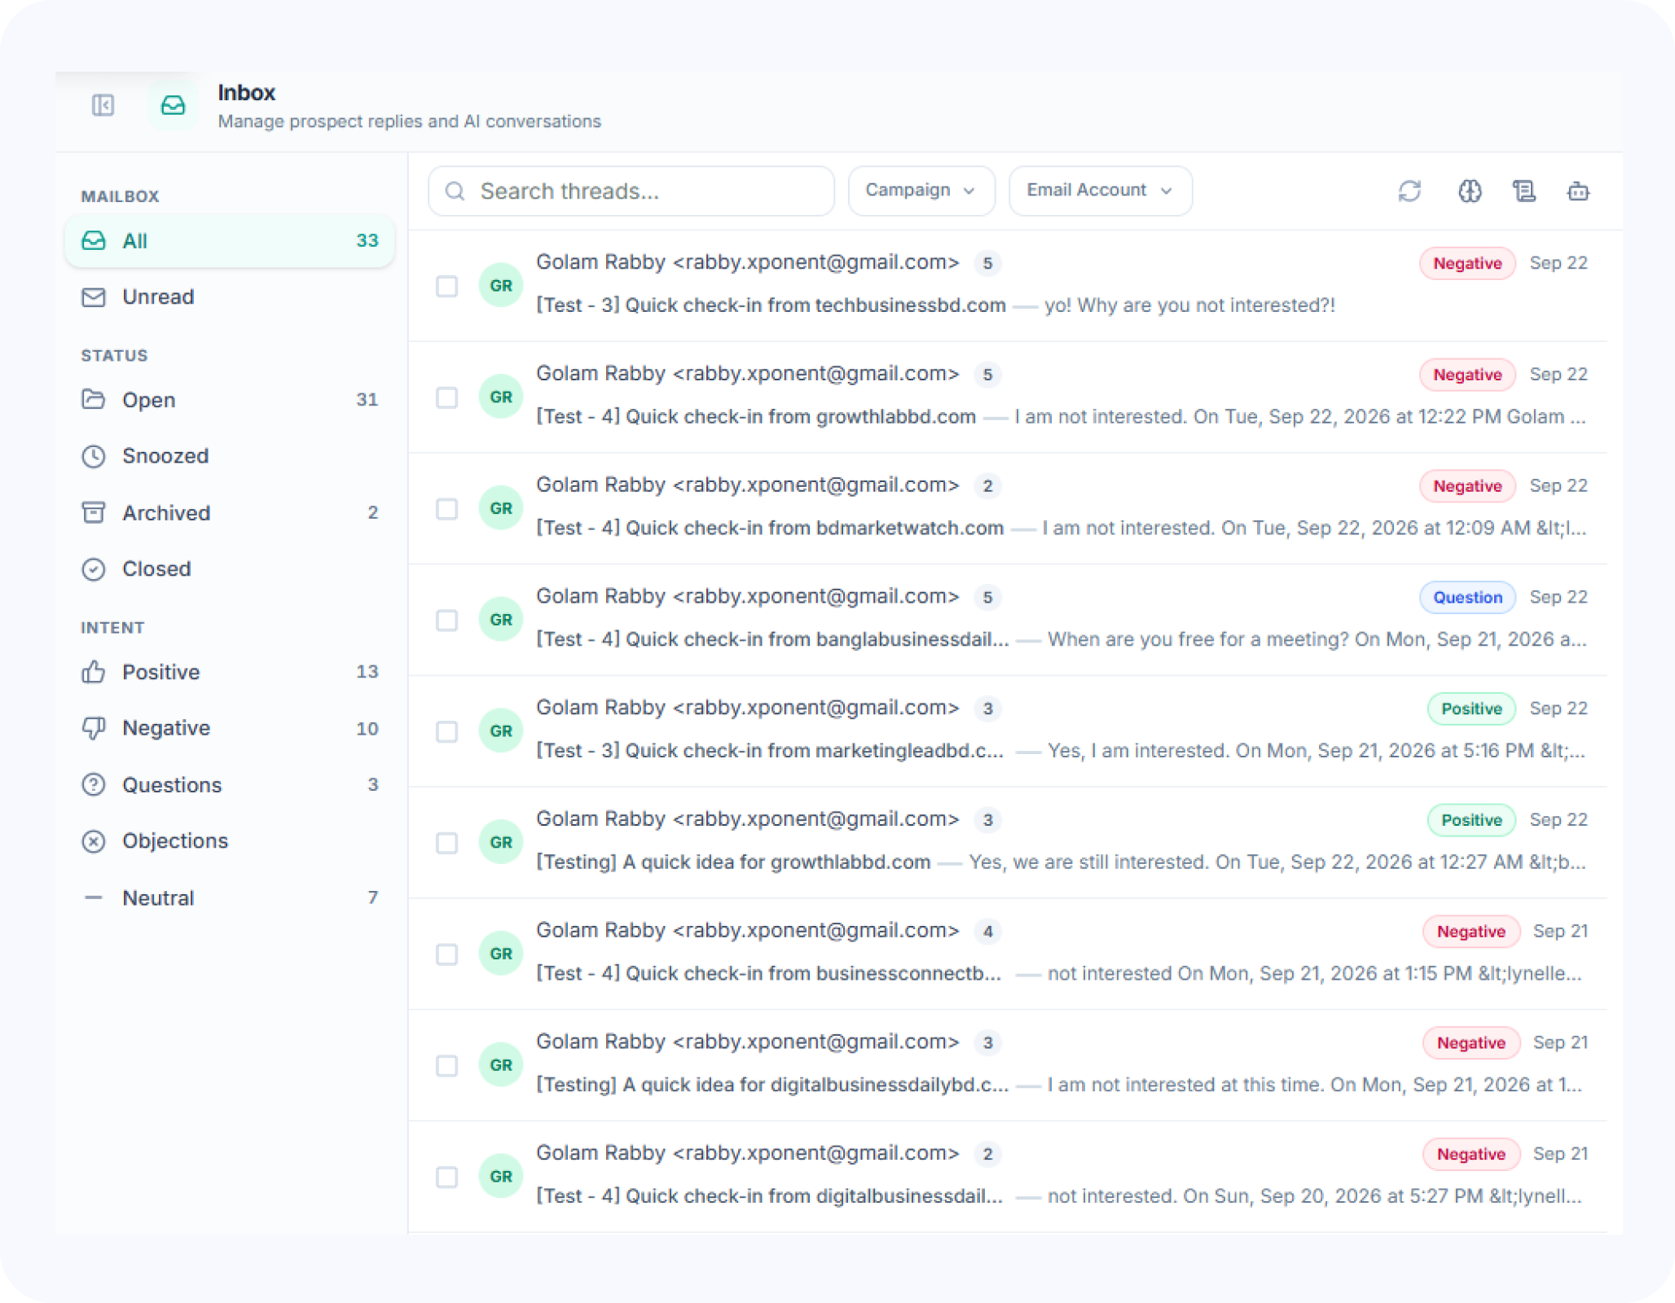Image resolution: width=1675 pixels, height=1303 pixels.
Task: Open 'not interested. On Sun, Sep 20' preview
Action: [1315, 1196]
